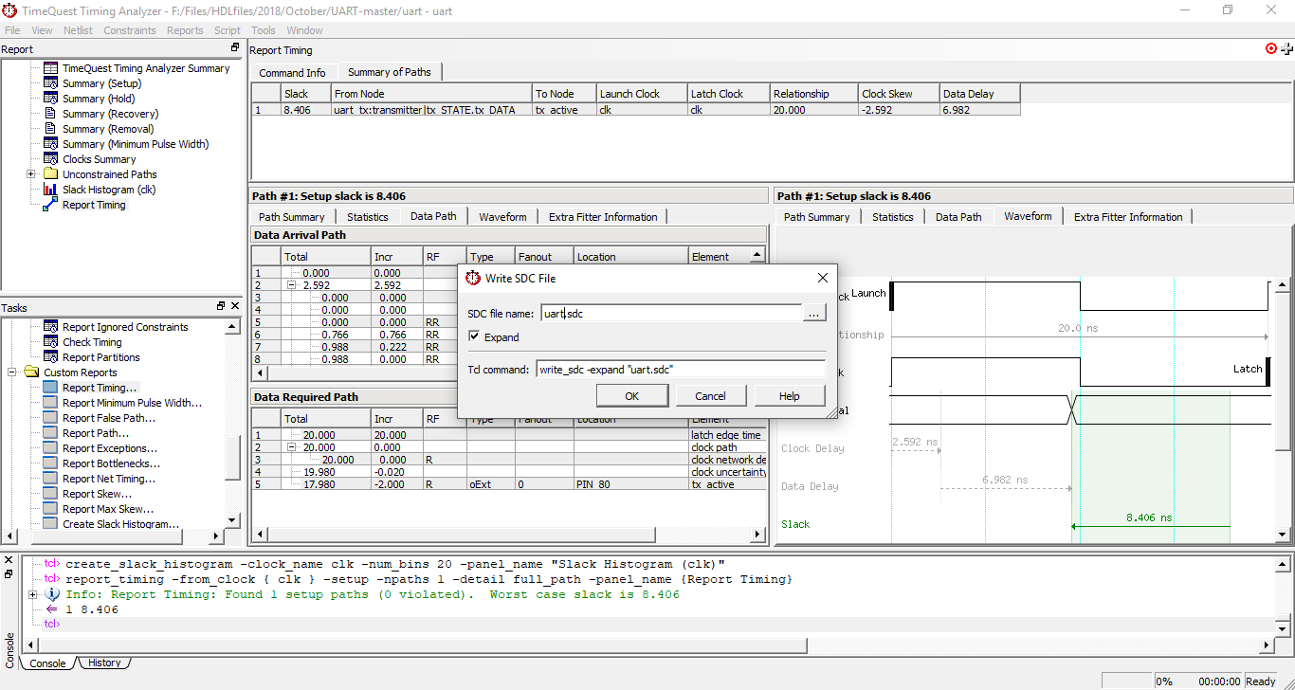Click the Report Ignored Constraints task icon
The width and height of the screenshot is (1295, 690).
pos(50,327)
